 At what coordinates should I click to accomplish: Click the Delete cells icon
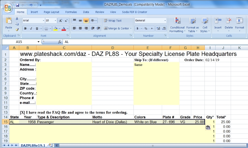coord(229,21)
